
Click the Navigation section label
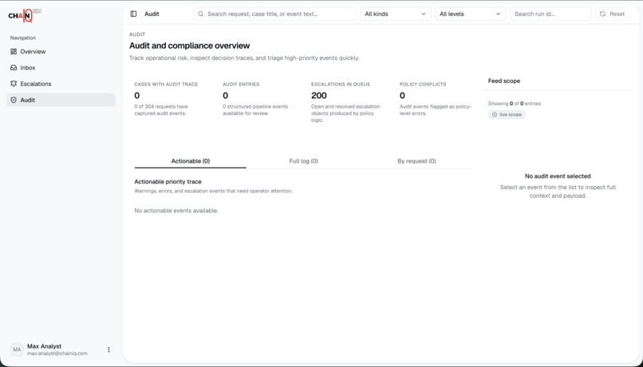point(23,37)
